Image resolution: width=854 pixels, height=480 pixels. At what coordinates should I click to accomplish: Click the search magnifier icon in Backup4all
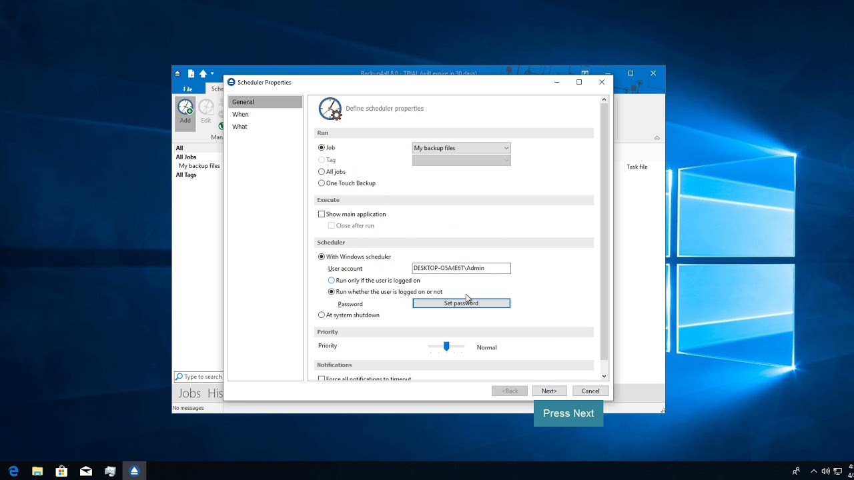[x=179, y=377]
